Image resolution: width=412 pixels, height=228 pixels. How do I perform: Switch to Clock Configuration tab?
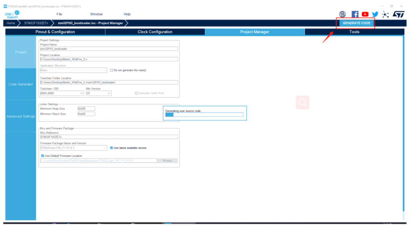[155, 32]
